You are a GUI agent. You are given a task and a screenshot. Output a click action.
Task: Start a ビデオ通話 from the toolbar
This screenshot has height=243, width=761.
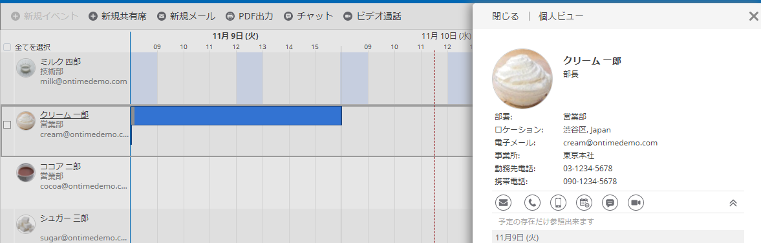pyautogui.click(x=372, y=16)
